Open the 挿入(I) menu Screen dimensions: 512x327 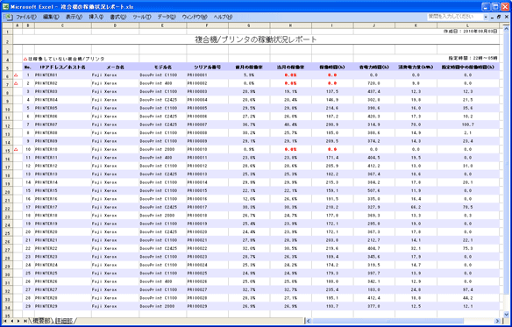96,17
